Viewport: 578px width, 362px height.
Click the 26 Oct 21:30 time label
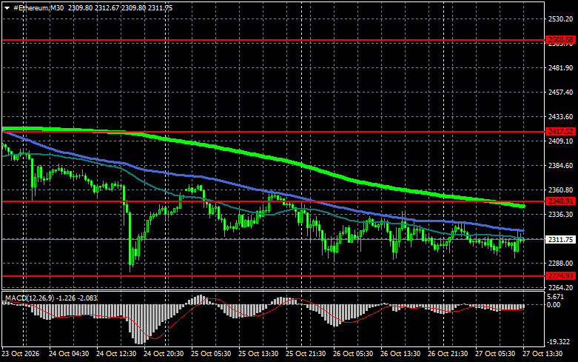448,354
